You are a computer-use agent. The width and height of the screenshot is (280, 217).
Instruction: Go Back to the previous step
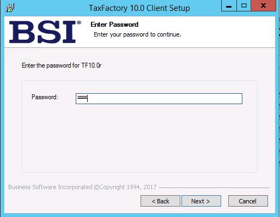160,201
